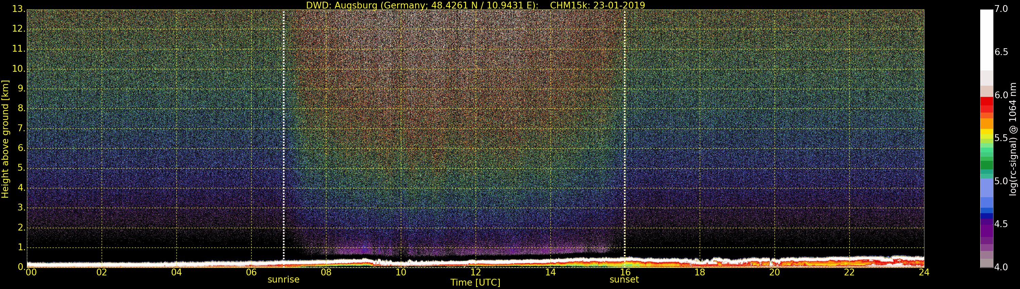This screenshot has height=289, width=1020.
Task: Click colorbar tick label '7.0'
Action: tap(1001, 9)
